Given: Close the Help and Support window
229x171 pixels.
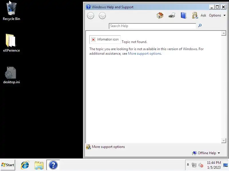Looking at the screenshot, I should click(x=223, y=7).
